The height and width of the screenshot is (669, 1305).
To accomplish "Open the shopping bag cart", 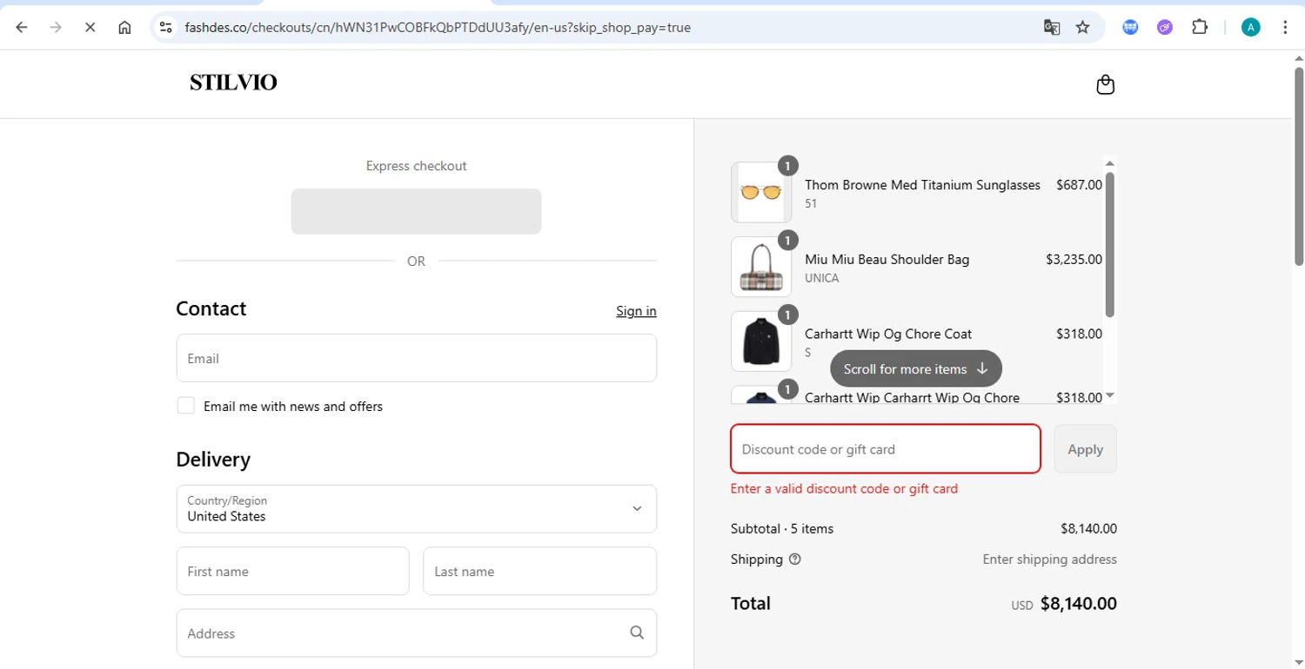I will (x=1105, y=84).
